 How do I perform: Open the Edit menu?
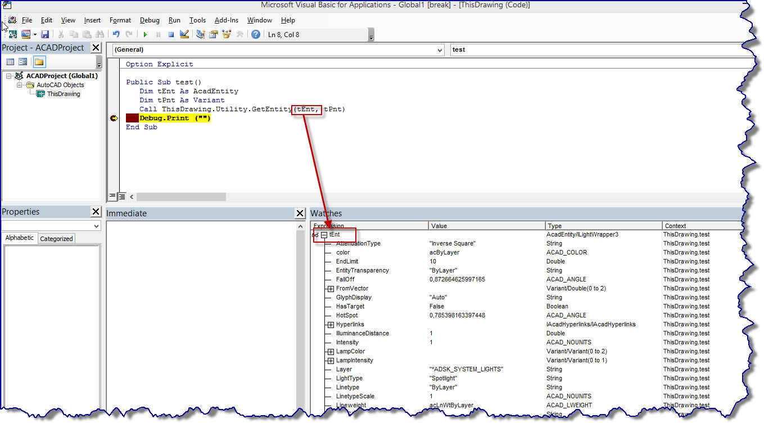click(47, 20)
